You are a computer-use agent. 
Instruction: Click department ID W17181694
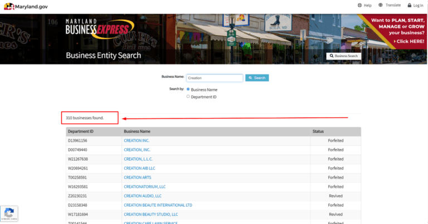pos(78,215)
